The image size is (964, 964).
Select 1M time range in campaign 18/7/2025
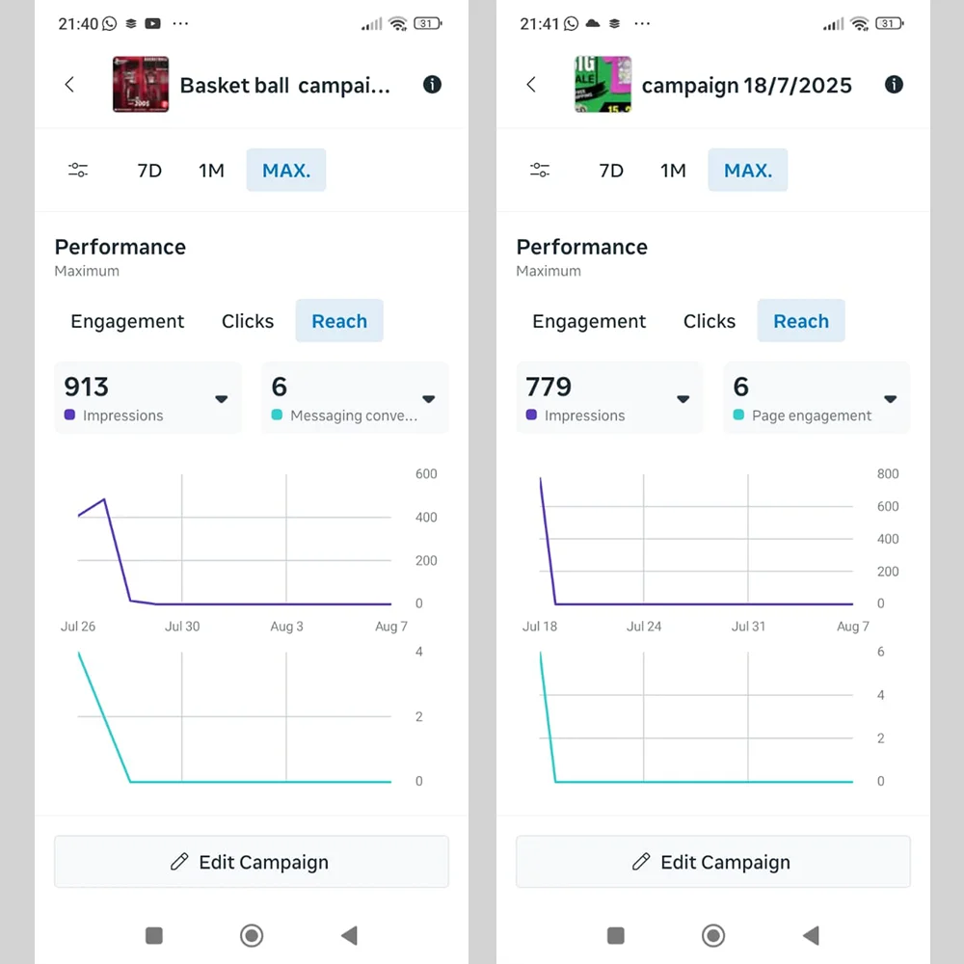(x=673, y=171)
